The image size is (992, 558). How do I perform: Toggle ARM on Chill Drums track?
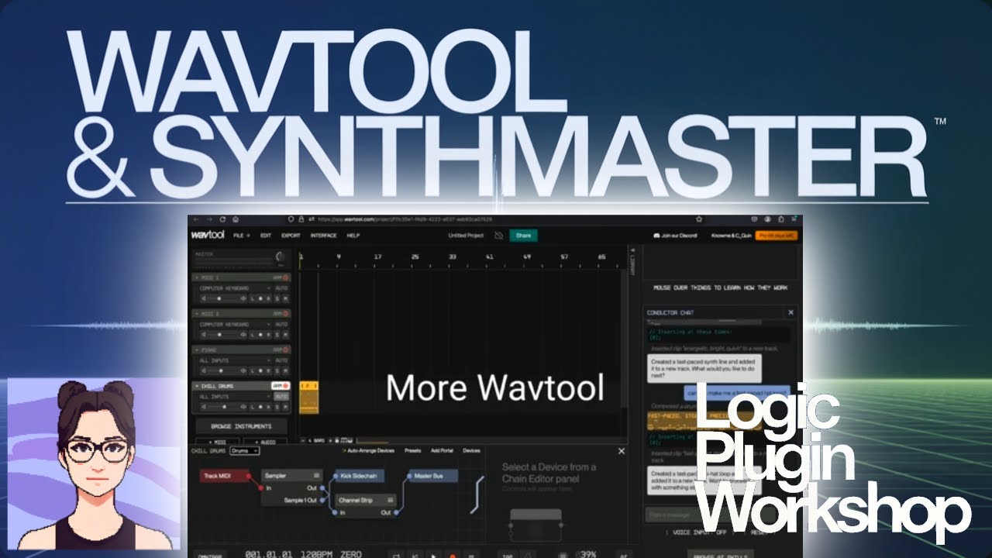click(281, 386)
